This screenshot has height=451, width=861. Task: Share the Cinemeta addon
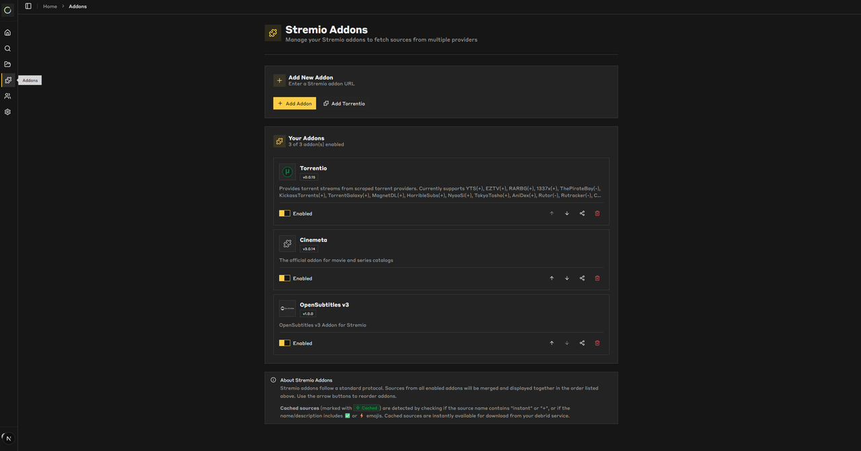click(582, 278)
